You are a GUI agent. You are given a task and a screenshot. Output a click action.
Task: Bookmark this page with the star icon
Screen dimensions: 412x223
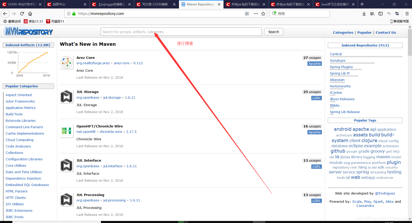coord(263,14)
